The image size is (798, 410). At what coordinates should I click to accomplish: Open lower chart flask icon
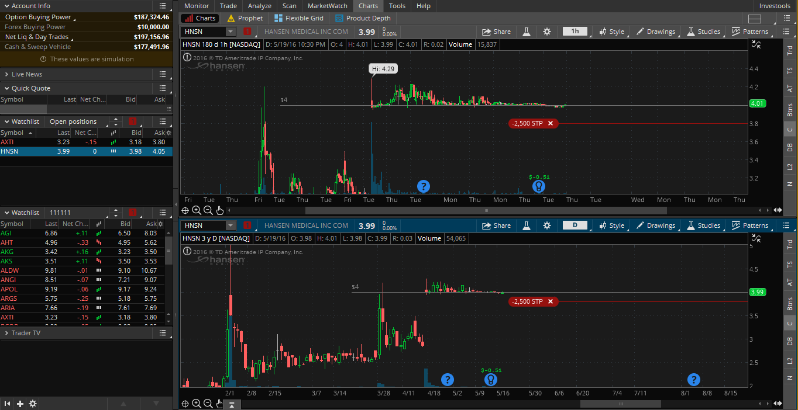click(x=526, y=225)
